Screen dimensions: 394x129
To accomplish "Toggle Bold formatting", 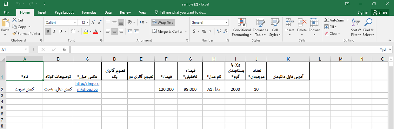I will [48, 31].
